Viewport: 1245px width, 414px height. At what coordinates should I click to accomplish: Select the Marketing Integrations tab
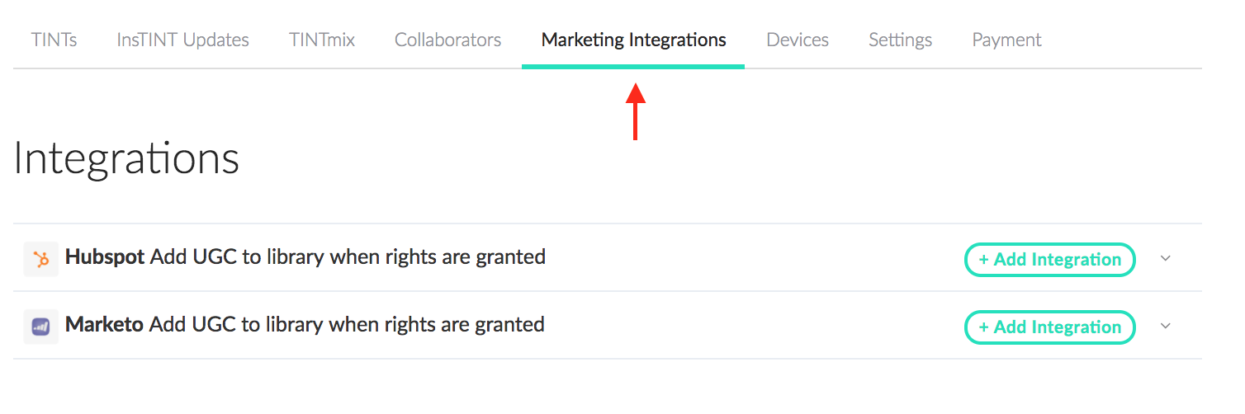pos(634,40)
